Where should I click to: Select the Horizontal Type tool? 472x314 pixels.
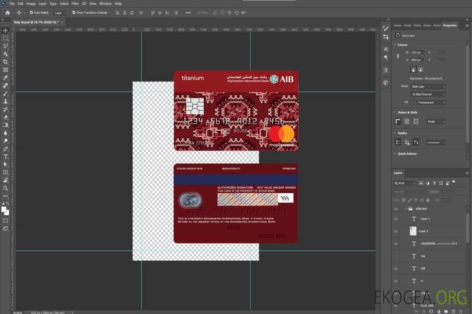[x=5, y=157]
